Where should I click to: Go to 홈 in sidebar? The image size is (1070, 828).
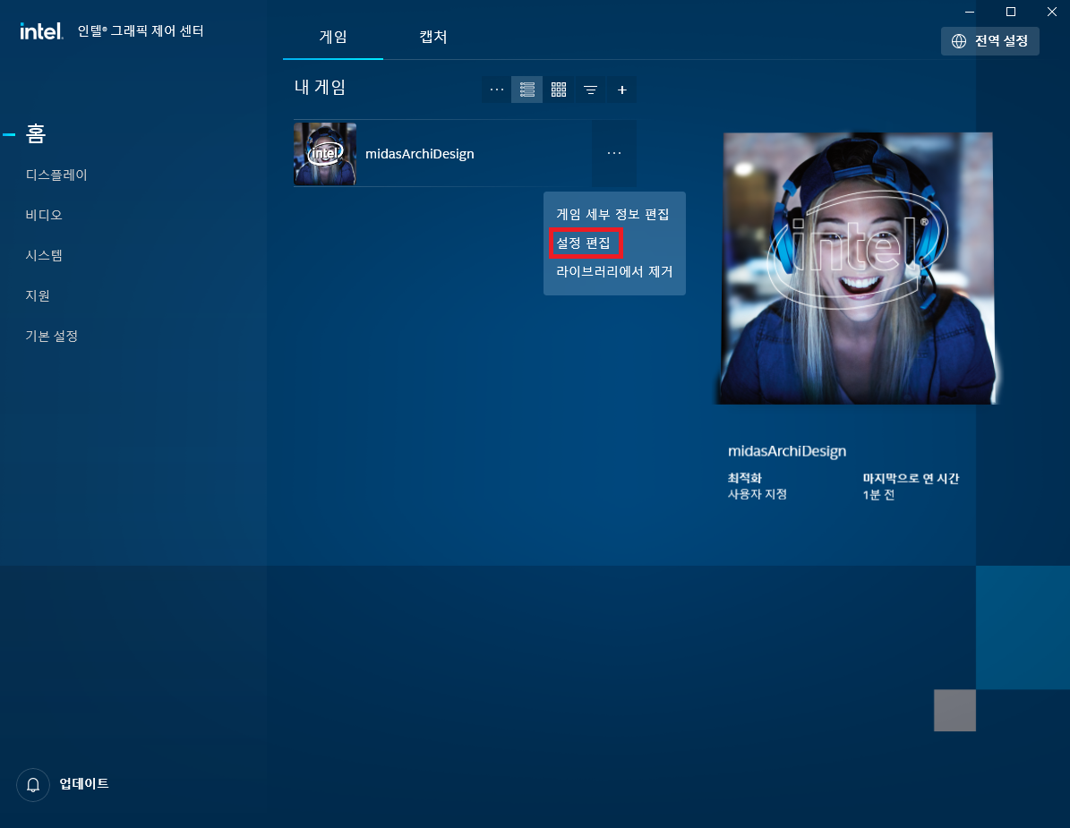coord(36,133)
